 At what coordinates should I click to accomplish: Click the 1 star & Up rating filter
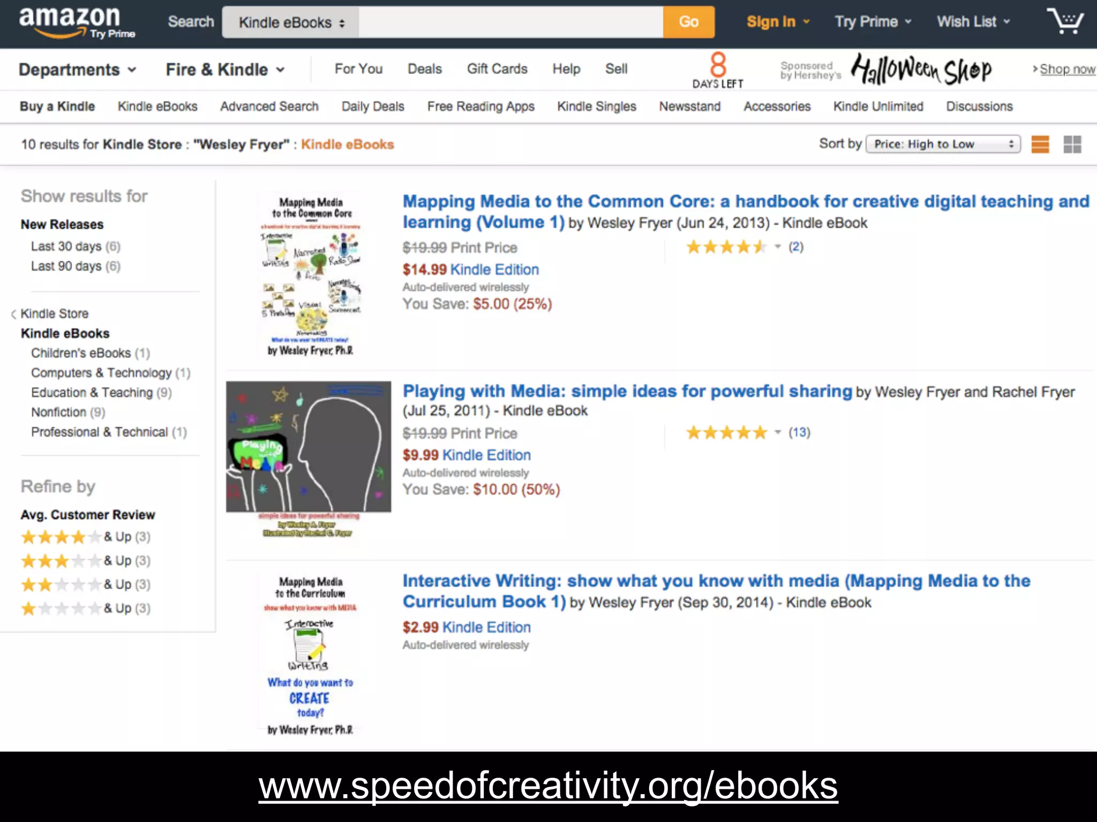(86, 608)
